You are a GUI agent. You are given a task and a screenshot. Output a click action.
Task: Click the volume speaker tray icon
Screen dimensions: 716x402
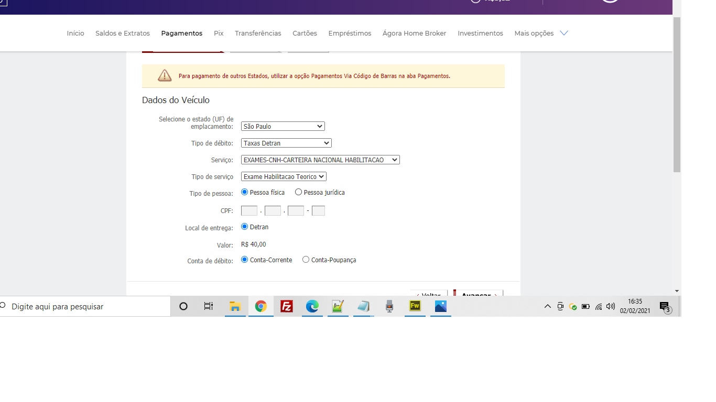pyautogui.click(x=611, y=307)
